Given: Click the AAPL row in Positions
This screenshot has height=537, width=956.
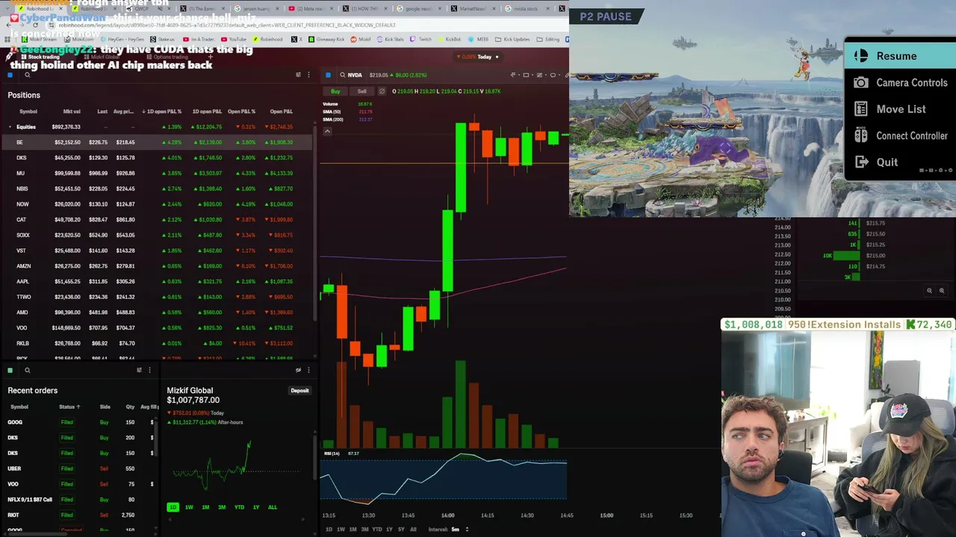Looking at the screenshot, I should pyautogui.click(x=157, y=282).
